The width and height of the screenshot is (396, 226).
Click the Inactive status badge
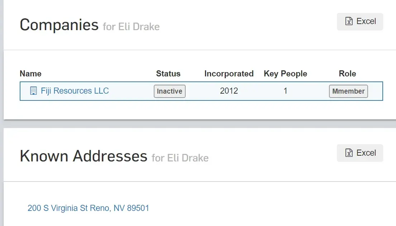[x=170, y=91]
